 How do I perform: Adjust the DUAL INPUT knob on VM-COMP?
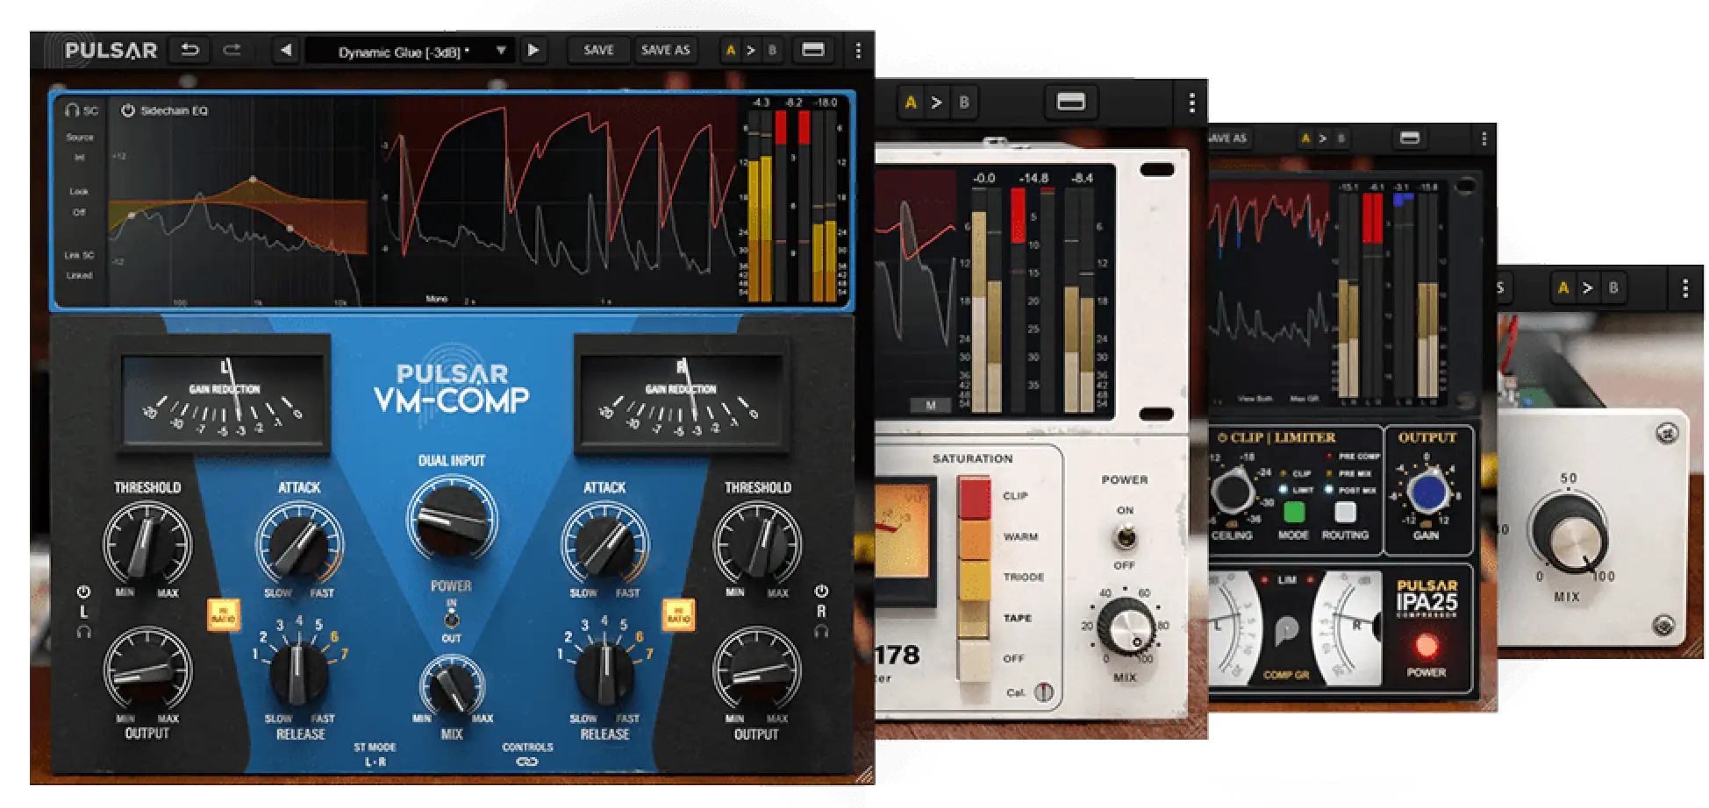451,519
